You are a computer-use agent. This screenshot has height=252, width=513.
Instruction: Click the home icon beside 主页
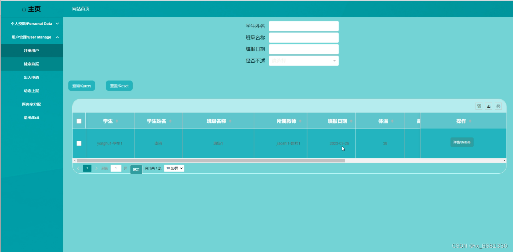(24, 9)
